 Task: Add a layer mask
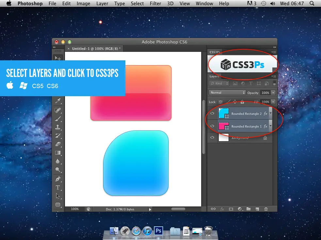231,209
